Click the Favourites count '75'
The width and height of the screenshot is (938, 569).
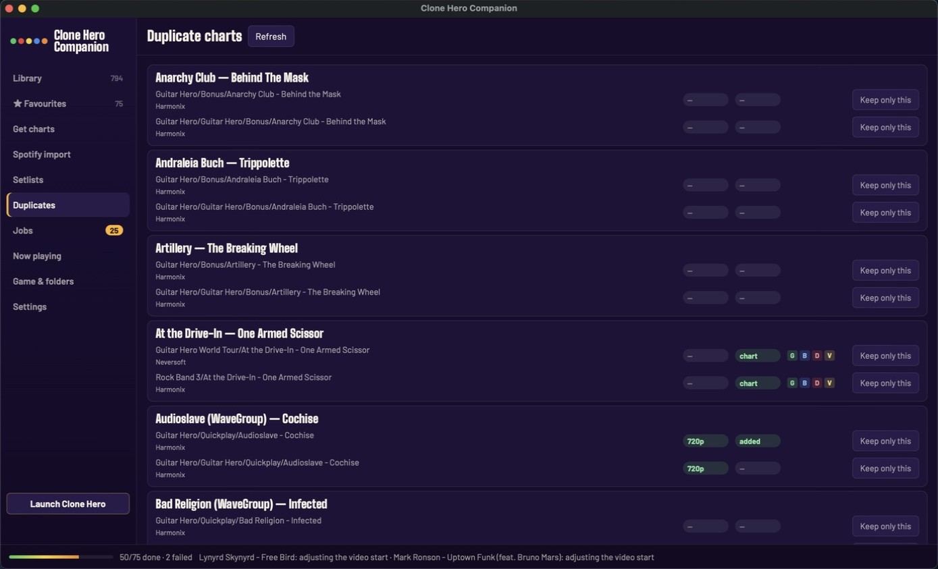click(x=119, y=104)
